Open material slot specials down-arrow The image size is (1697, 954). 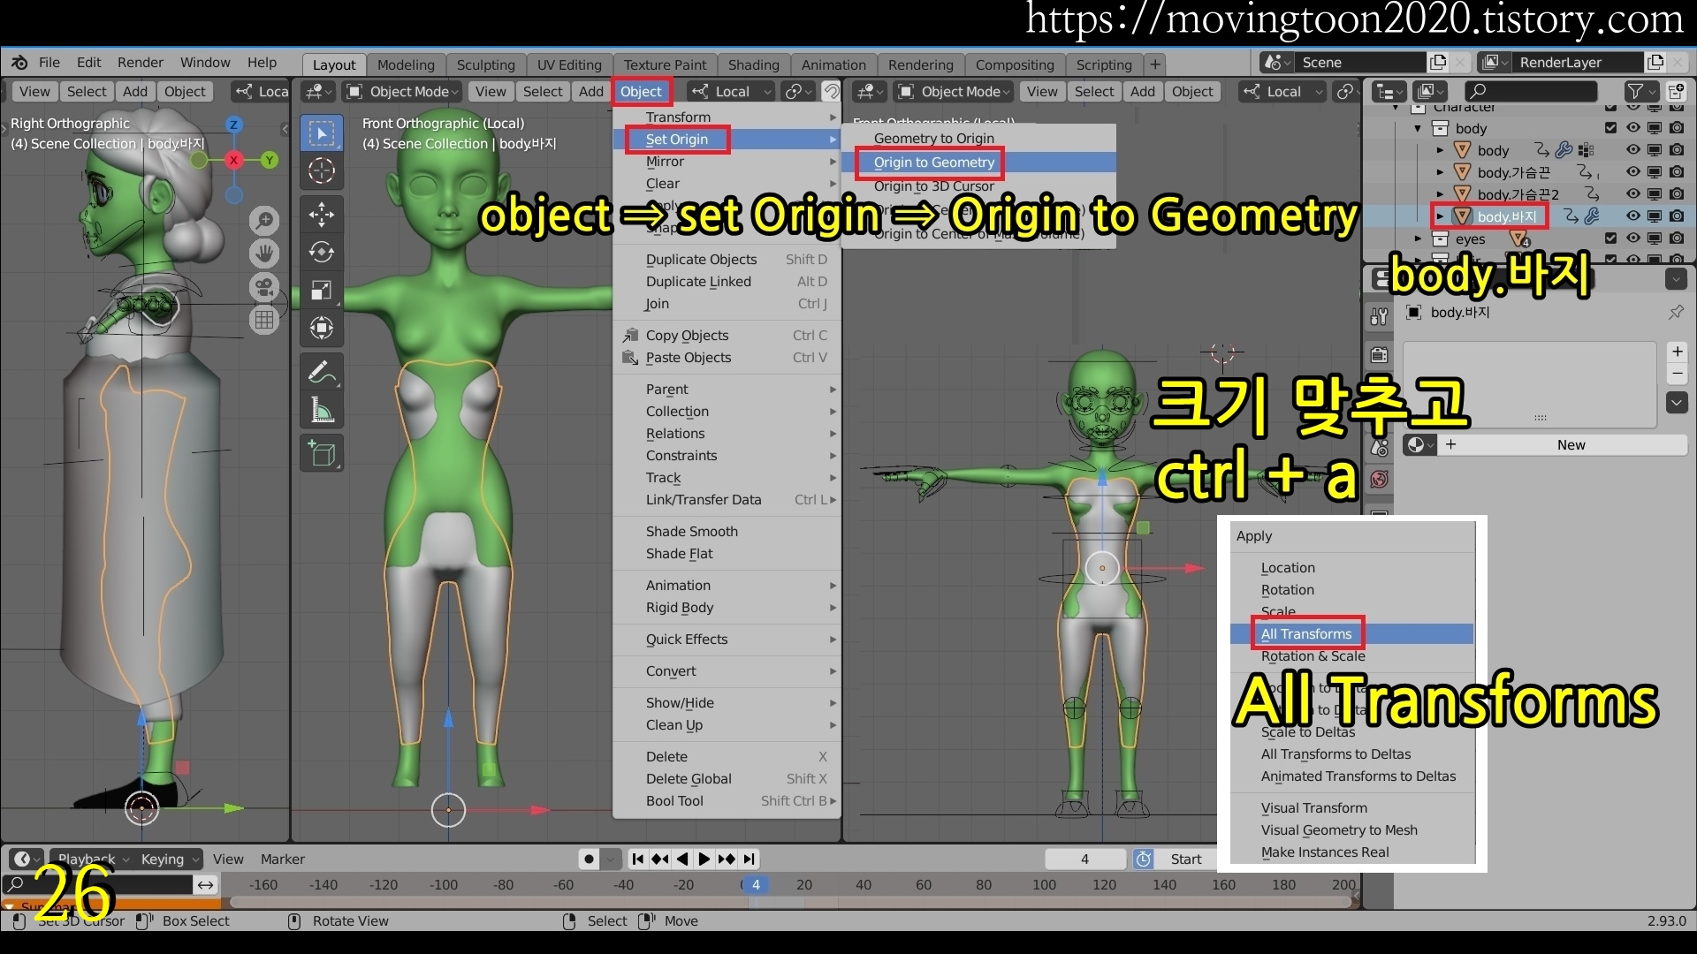[x=1677, y=403]
